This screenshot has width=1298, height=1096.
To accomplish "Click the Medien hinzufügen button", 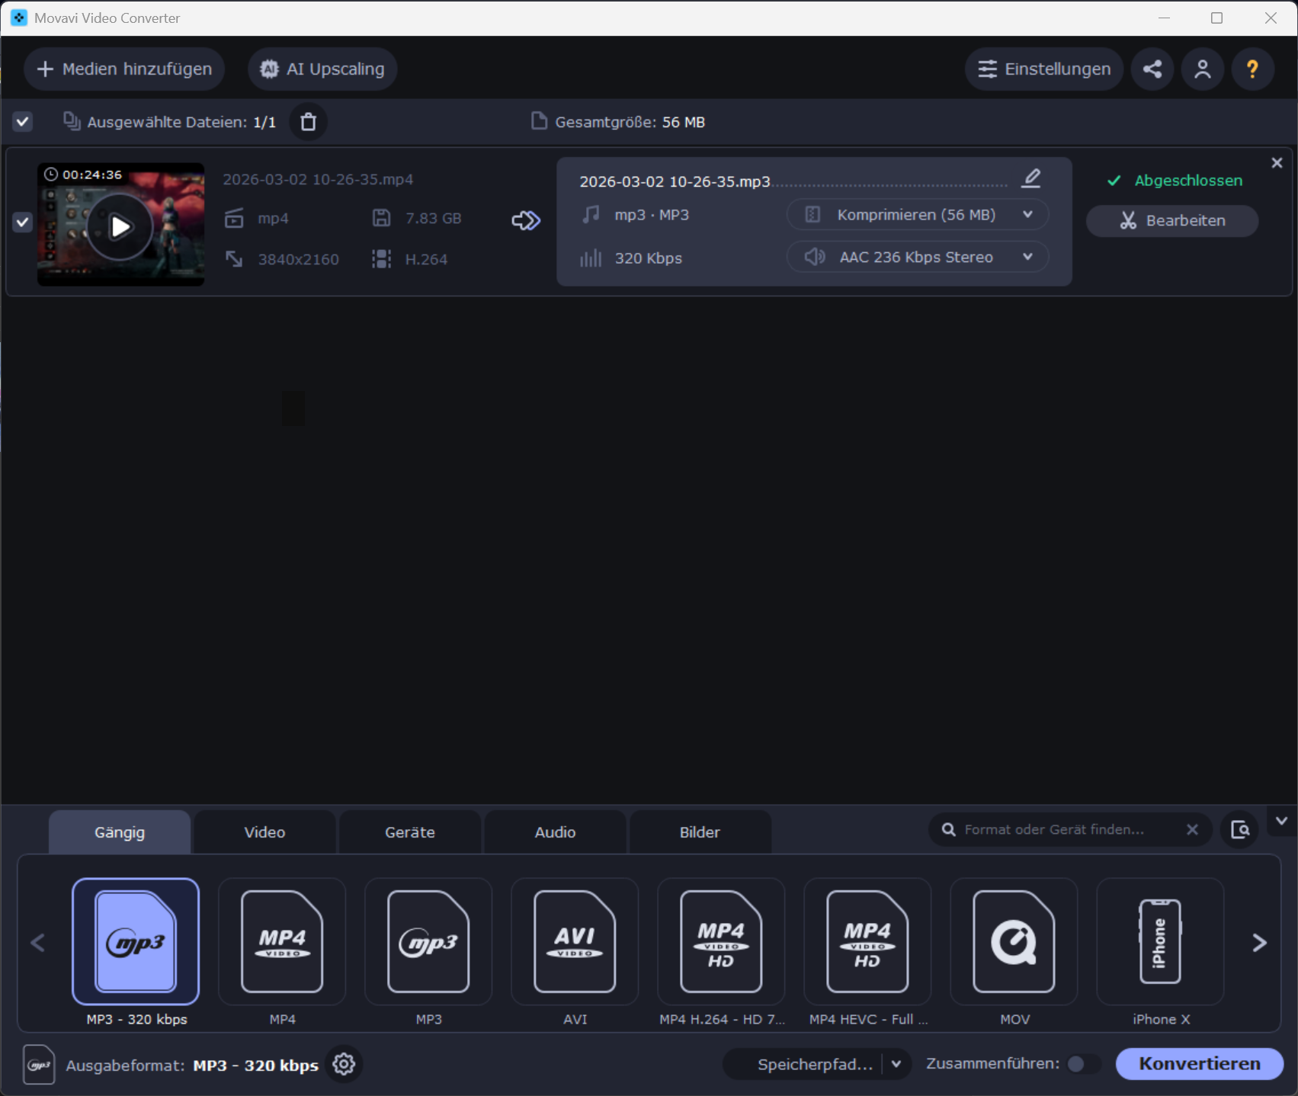I will [x=124, y=69].
